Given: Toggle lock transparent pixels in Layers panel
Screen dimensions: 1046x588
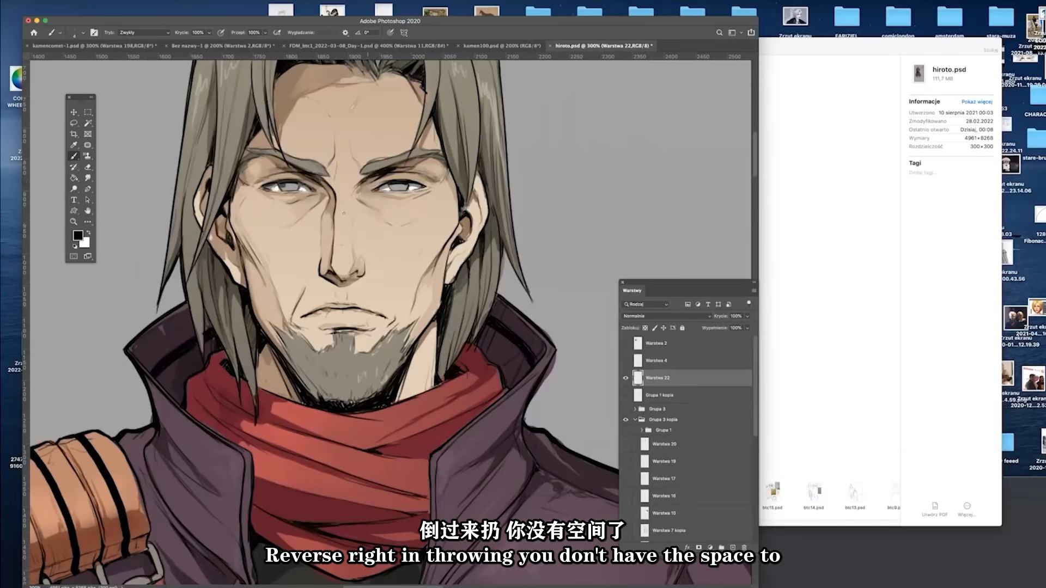Looking at the screenshot, I should click(645, 328).
